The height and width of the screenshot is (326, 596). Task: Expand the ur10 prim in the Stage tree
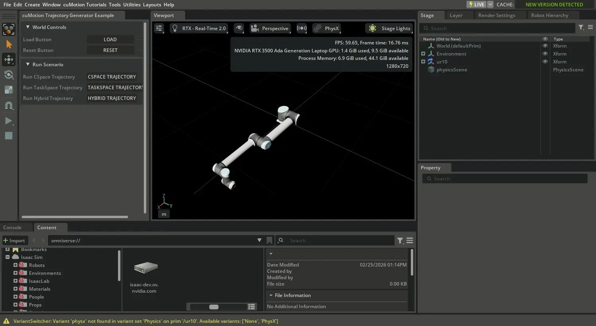pos(424,61)
